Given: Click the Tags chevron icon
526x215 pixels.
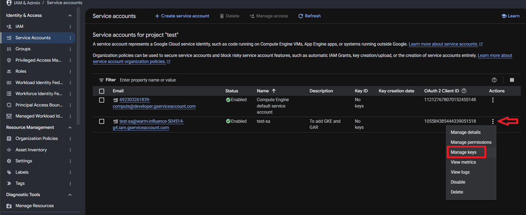Looking at the screenshot, I should tap(9, 183).
